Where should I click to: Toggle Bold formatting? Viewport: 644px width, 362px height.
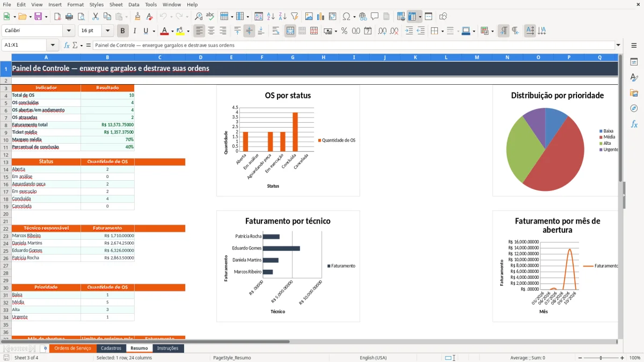(123, 31)
